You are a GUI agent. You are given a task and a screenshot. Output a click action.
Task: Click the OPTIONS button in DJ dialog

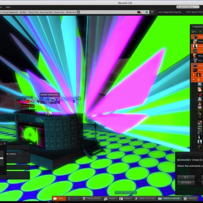[186, 183]
